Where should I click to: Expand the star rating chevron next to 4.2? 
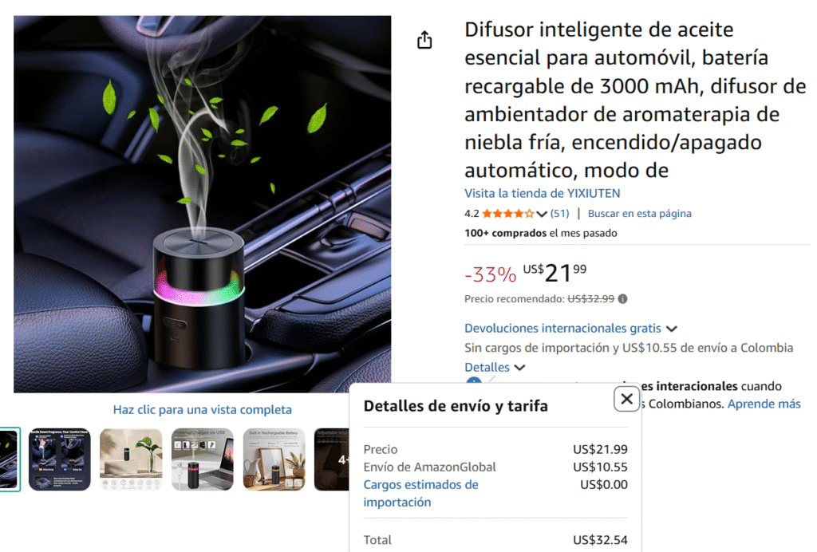(542, 214)
